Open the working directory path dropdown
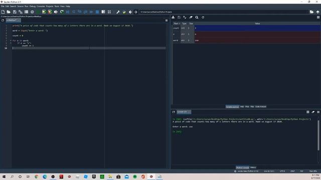321x180 pixels. pyautogui.click(x=224, y=12)
